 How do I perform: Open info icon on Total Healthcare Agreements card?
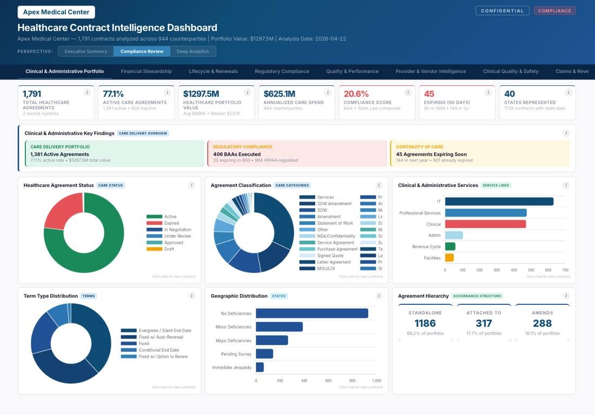coord(87,92)
